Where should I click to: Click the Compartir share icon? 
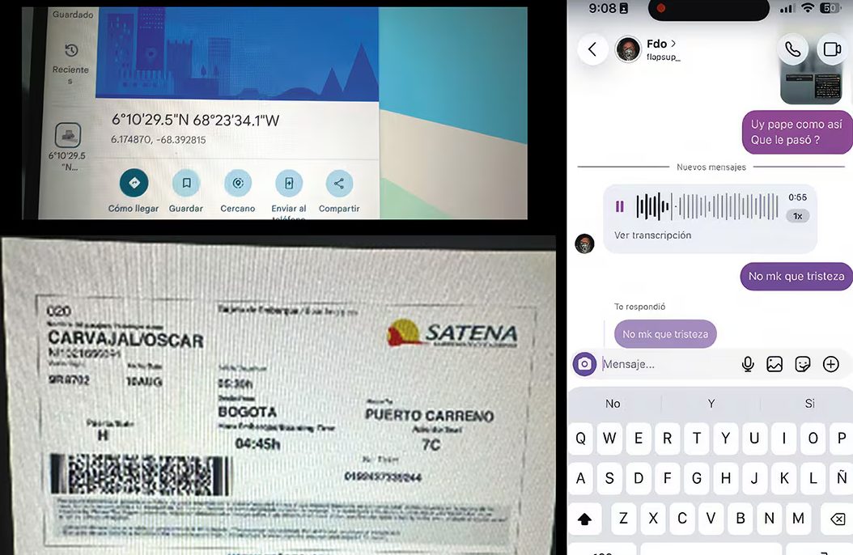[339, 183]
